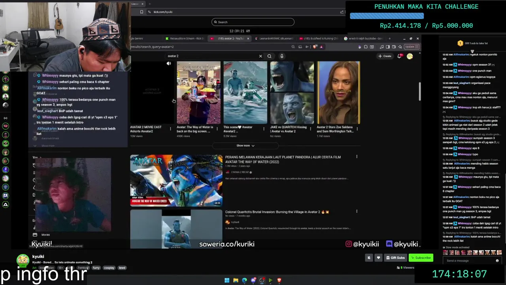The width and height of the screenshot is (506, 285).
Task: Click 'Gift 1 sub to take 1st' banner
Action: point(472,43)
